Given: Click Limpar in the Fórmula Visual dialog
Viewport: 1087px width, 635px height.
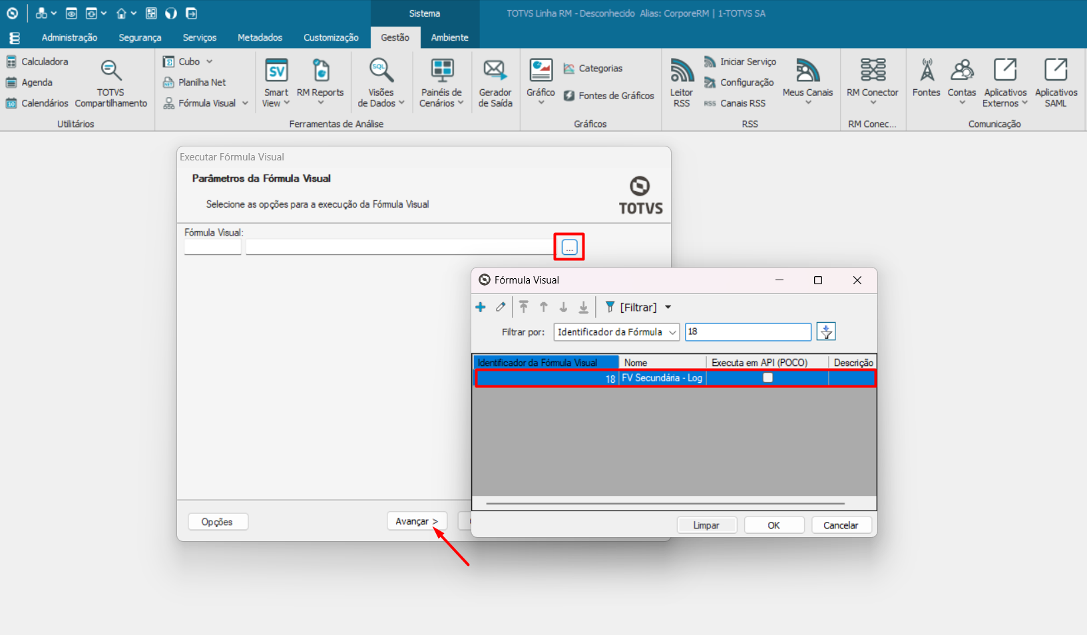Looking at the screenshot, I should 706,525.
